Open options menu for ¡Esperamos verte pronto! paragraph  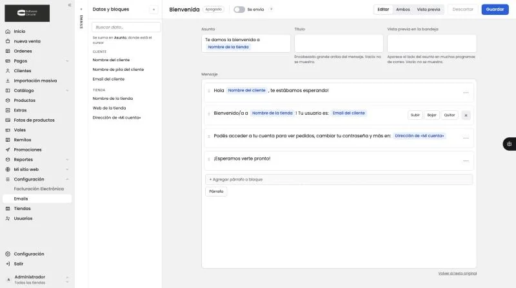[x=466, y=161]
